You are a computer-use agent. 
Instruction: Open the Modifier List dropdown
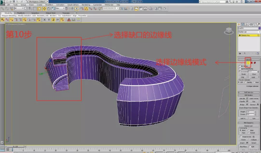click(249, 32)
